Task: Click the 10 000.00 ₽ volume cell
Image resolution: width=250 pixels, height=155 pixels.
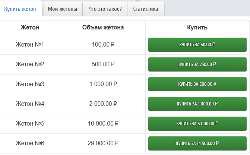Action: pyautogui.click(x=103, y=124)
